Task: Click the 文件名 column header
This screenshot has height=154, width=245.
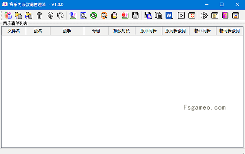Action: (x=14, y=31)
